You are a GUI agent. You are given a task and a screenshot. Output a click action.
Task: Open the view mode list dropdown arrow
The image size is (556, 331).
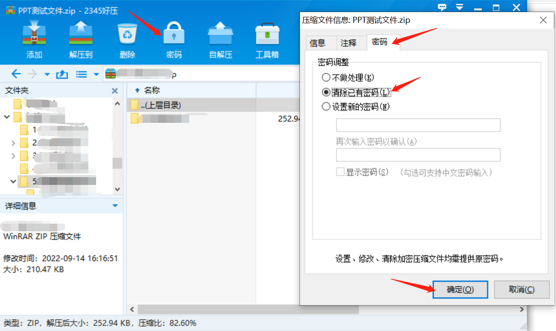(96, 74)
